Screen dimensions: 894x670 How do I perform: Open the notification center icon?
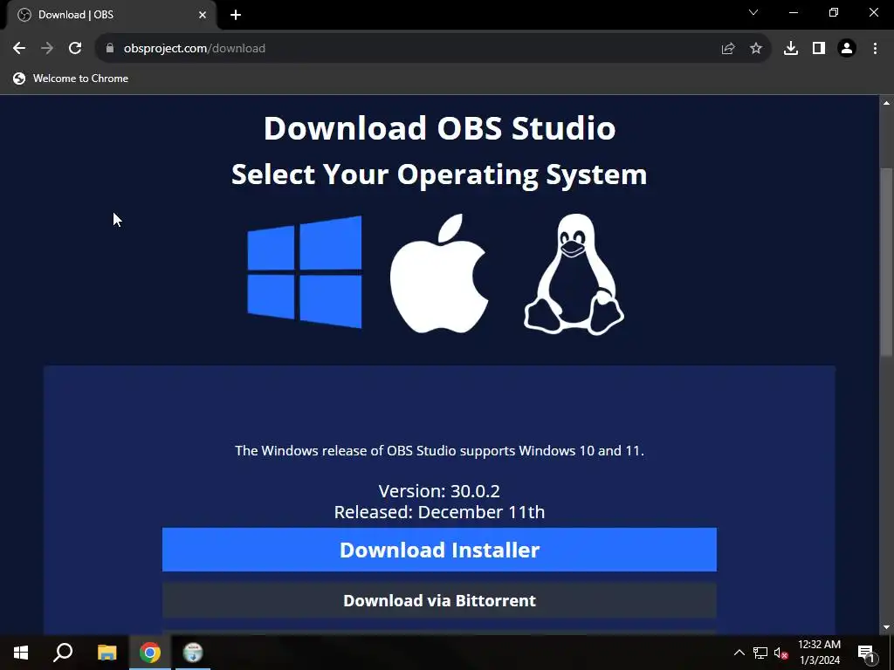click(866, 653)
